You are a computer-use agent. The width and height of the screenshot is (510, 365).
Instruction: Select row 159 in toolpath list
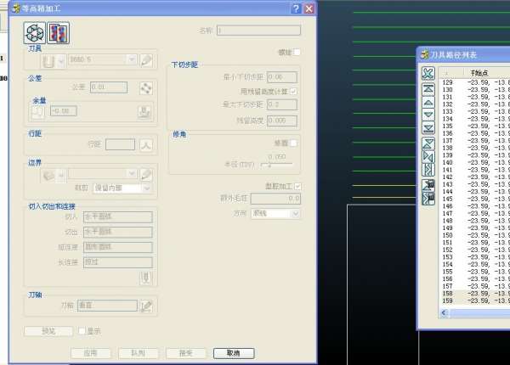[x=474, y=300]
